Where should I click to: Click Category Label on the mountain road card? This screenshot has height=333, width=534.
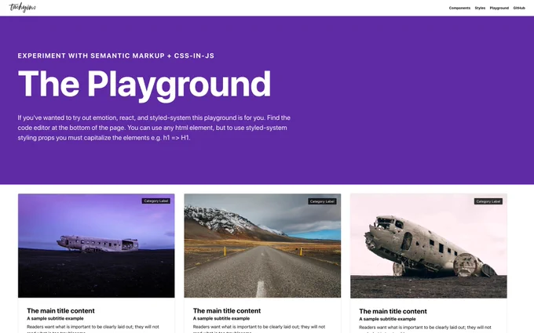(x=322, y=201)
